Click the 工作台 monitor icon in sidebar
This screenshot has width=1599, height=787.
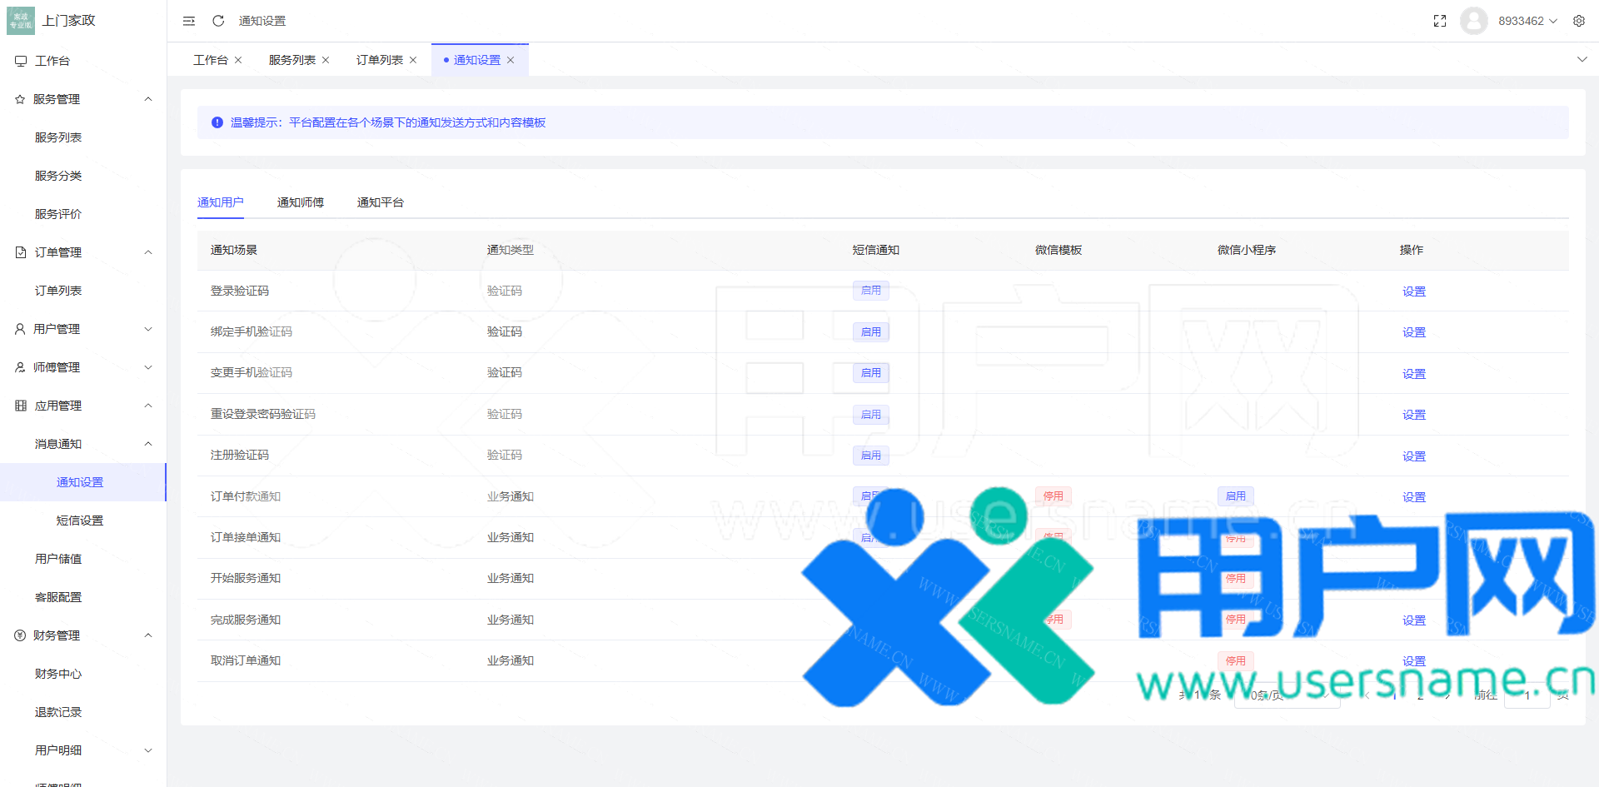21,61
